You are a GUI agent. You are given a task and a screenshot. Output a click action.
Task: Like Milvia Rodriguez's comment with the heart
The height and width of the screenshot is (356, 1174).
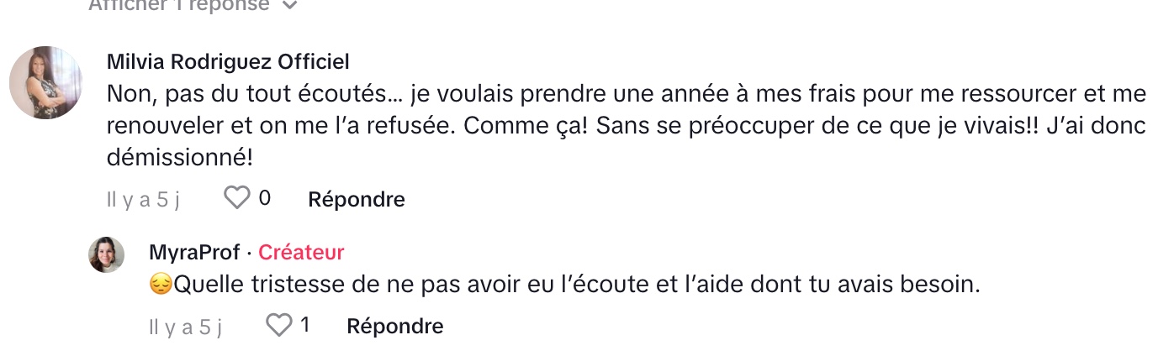click(x=237, y=198)
